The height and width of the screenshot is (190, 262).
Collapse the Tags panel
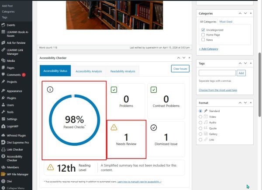coord(251,63)
